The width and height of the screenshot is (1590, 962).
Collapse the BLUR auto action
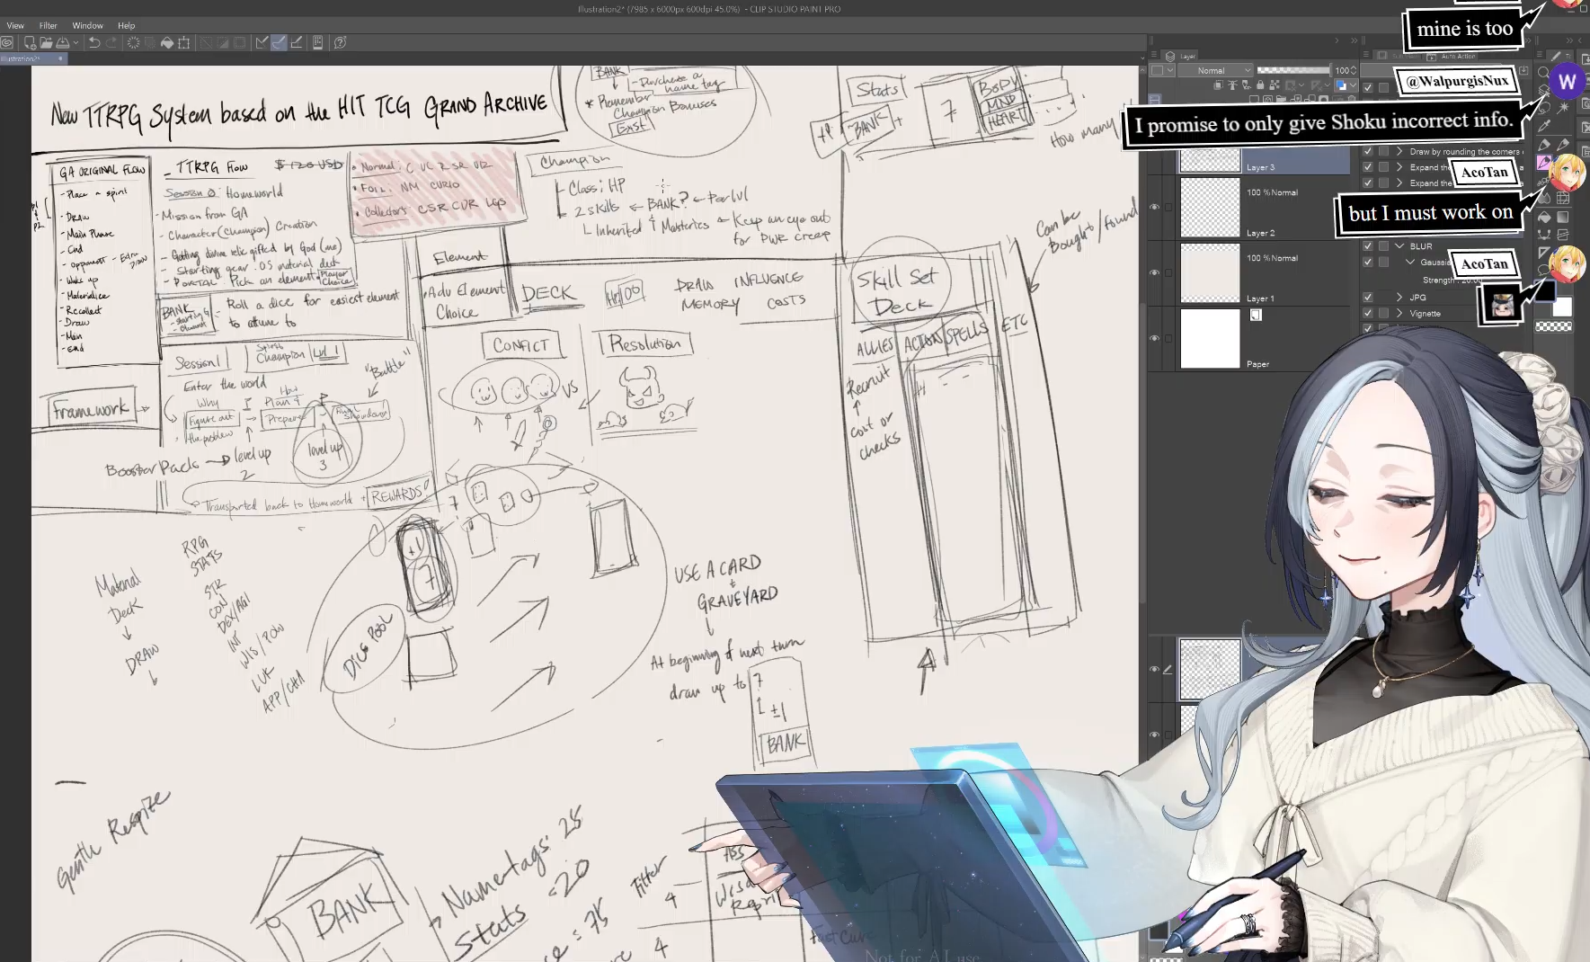pyautogui.click(x=1399, y=245)
